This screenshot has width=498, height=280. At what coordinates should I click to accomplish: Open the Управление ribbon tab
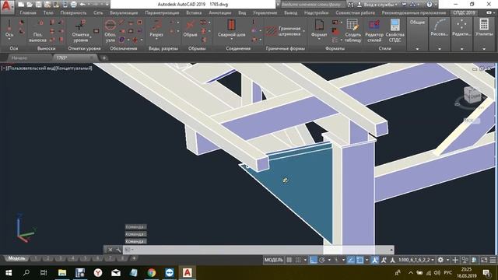265,12
